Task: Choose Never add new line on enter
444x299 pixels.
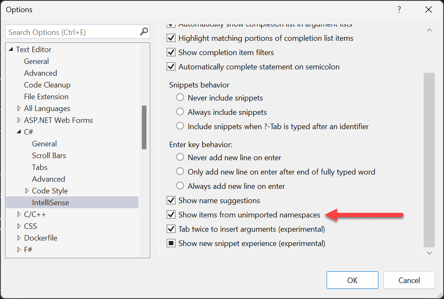Action: tap(181, 158)
